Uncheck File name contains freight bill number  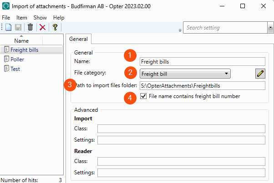[144, 96]
